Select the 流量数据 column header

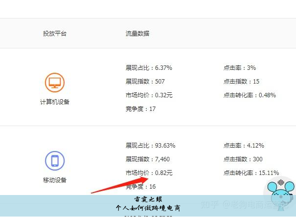[x=137, y=34]
